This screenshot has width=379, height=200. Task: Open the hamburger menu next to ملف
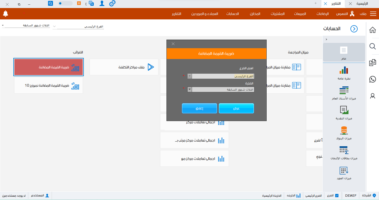[x=373, y=14]
